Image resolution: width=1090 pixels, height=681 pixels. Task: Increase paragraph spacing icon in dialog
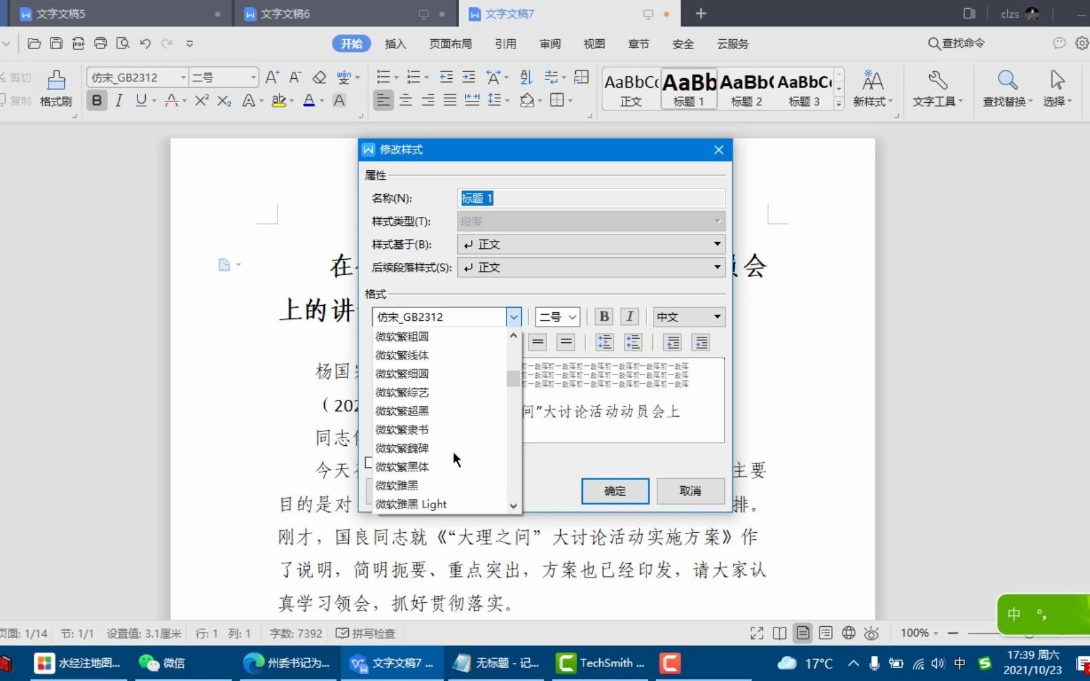(604, 342)
